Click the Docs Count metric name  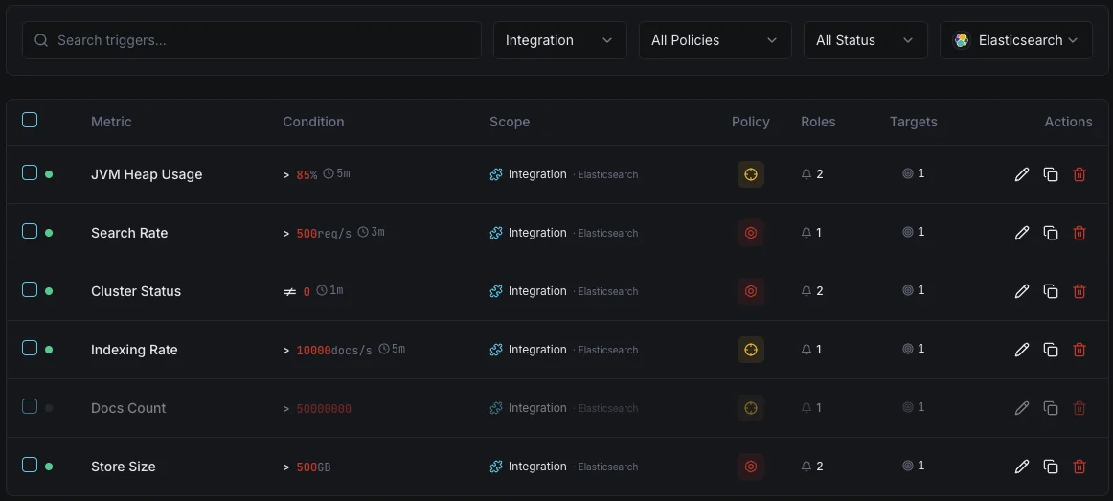click(128, 408)
